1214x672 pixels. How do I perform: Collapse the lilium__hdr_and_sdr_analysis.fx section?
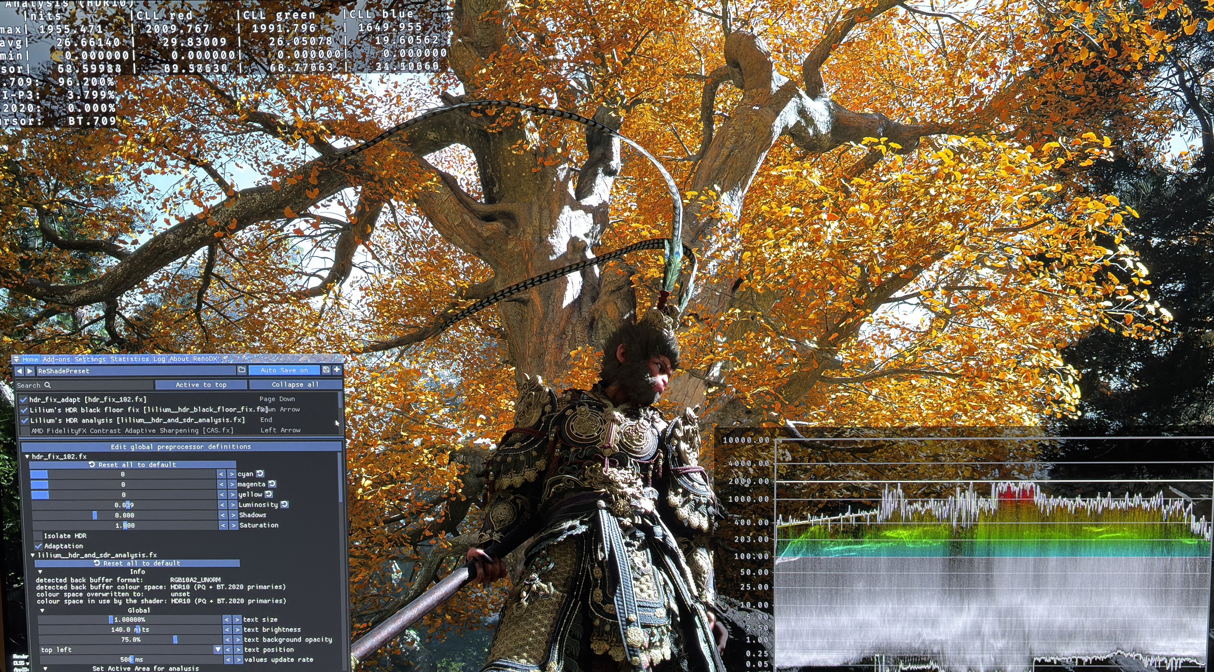(33, 556)
